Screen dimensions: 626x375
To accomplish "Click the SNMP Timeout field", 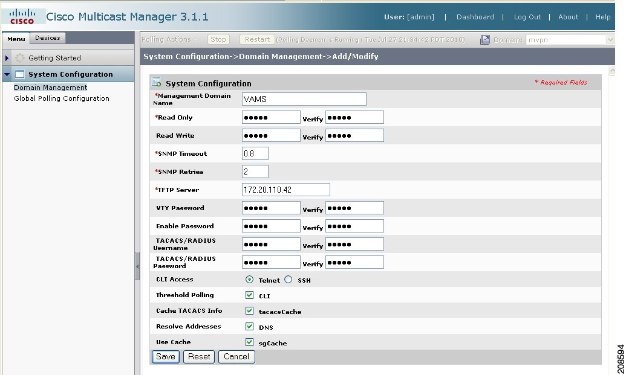I will 255,153.
